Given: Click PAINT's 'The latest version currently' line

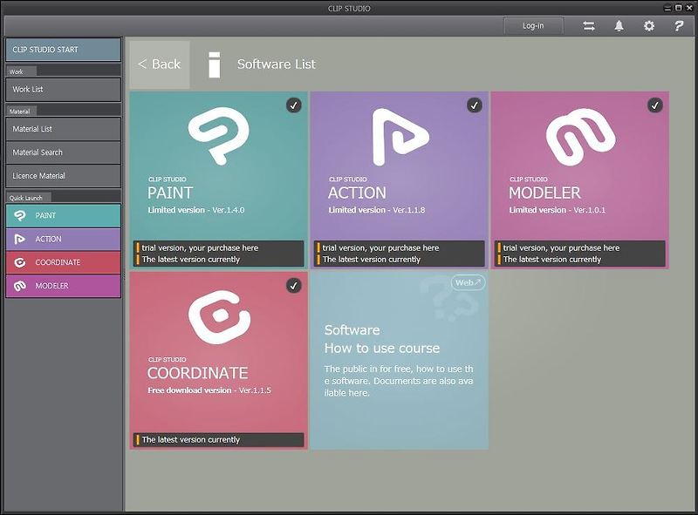Looking at the screenshot, I should [x=190, y=260].
